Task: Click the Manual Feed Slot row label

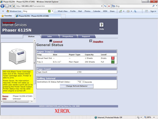Action: [x=44, y=58]
